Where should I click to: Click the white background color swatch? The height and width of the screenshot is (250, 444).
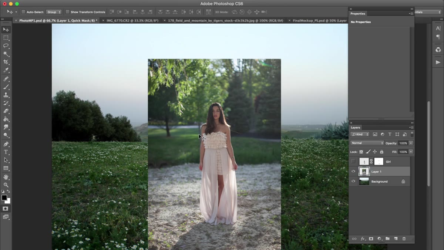point(8,201)
